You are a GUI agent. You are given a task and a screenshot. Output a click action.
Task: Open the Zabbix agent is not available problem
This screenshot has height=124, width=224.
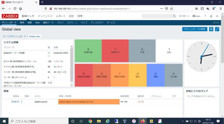[76, 102]
